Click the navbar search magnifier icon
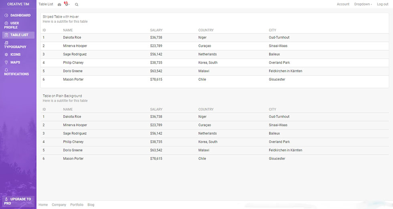This screenshot has height=209, width=393. (77, 4)
